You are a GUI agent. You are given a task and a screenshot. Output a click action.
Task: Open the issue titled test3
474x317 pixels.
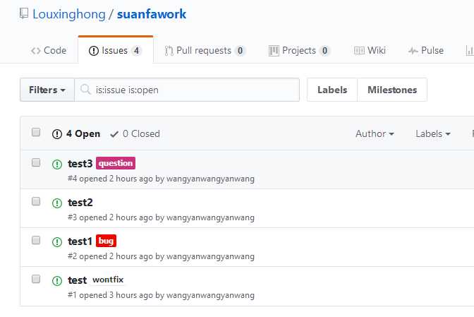point(80,164)
